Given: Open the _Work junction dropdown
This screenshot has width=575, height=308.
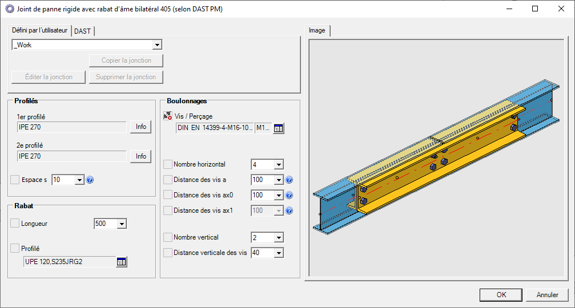Looking at the screenshot, I should click(158, 45).
